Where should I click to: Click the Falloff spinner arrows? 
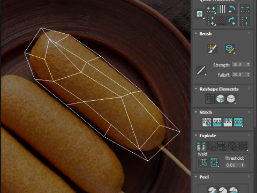(x=248, y=75)
